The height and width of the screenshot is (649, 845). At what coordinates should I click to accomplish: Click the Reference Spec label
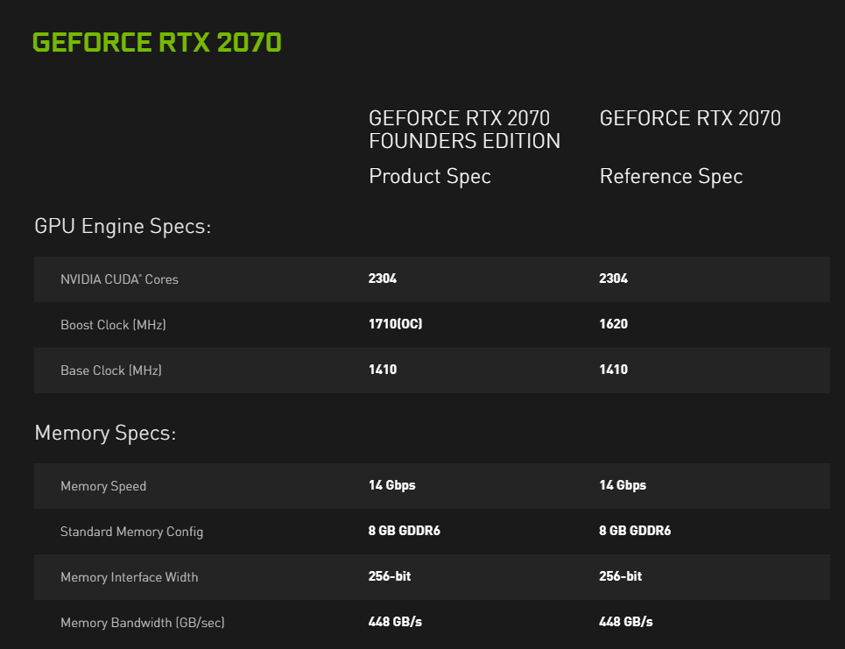pos(671,177)
